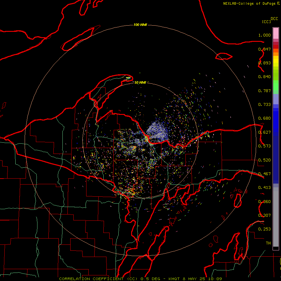Click the Correlation Coefficient caption at bottom
281x281 pixels.
[140, 279]
